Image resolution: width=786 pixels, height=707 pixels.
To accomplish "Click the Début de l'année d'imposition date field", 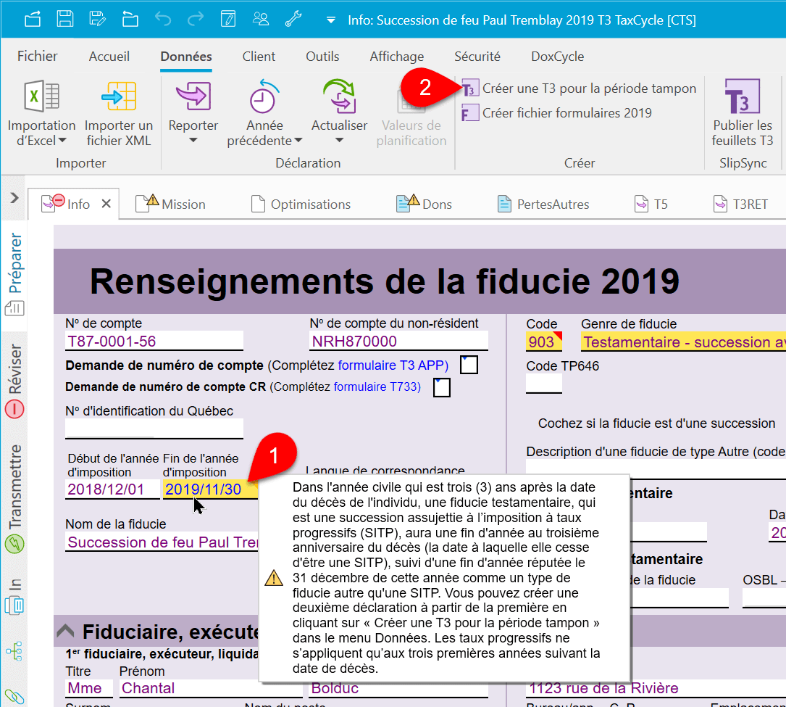I will point(112,489).
